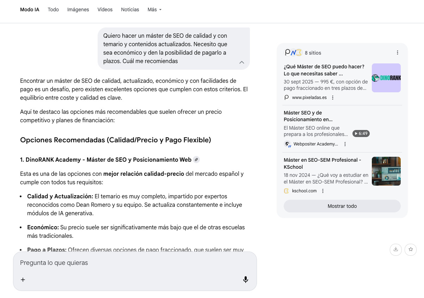Click the DinoRANK article thumbnail
This screenshot has width=424, height=298.
pos(386,77)
